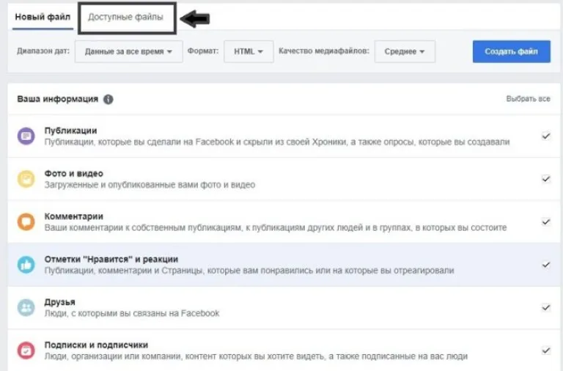
Task: Uncheck the Публикации checkbox
Action: click(x=545, y=136)
